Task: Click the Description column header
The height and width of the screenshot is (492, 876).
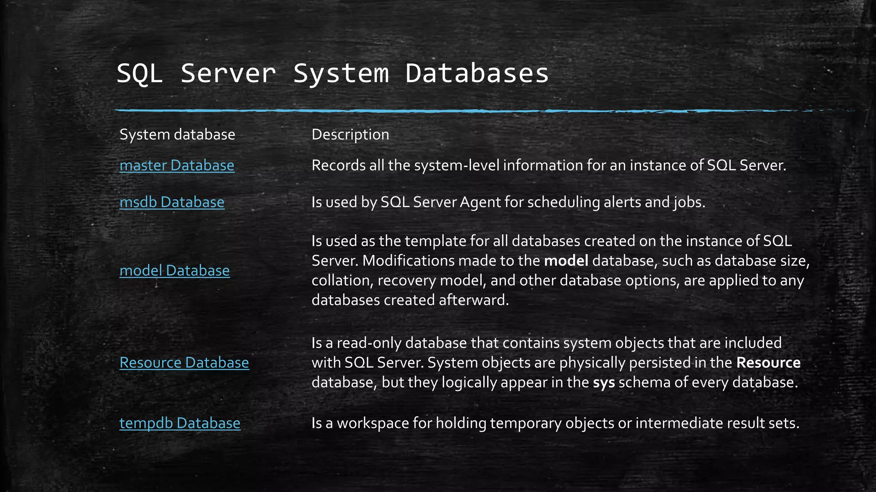Action: tap(350, 135)
